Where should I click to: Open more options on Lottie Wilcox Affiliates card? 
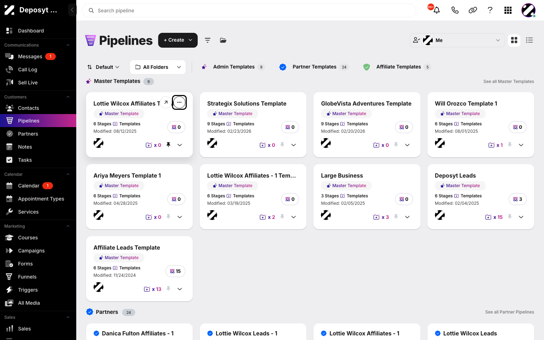[x=179, y=102]
